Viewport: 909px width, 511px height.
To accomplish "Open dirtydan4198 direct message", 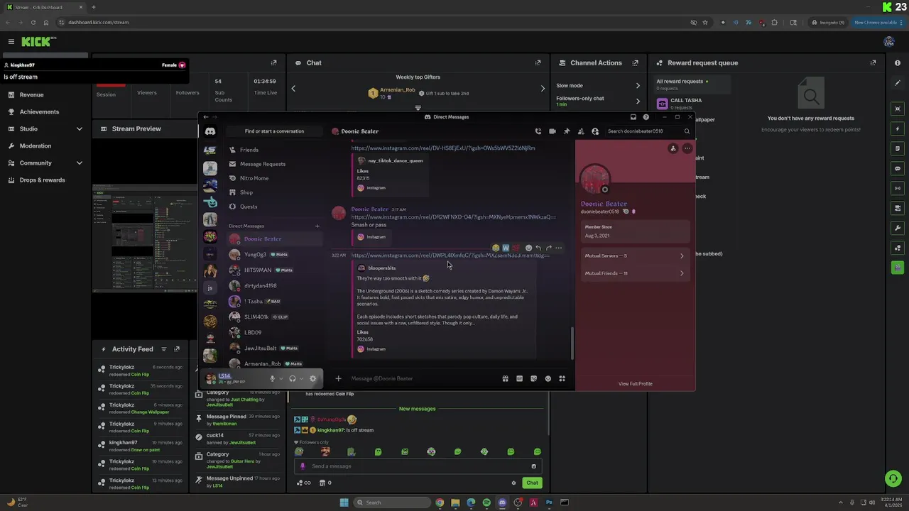I will click(274, 285).
